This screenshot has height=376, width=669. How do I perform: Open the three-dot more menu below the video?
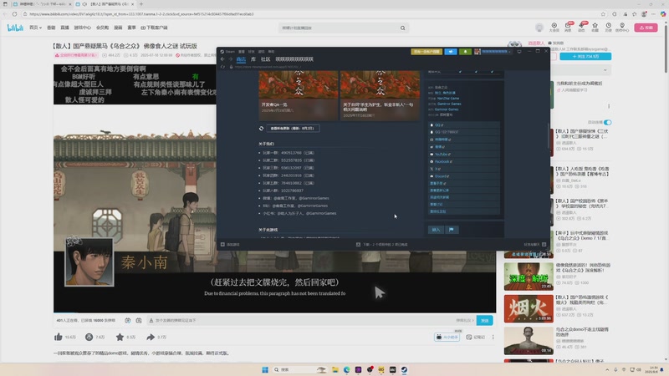[x=493, y=338]
